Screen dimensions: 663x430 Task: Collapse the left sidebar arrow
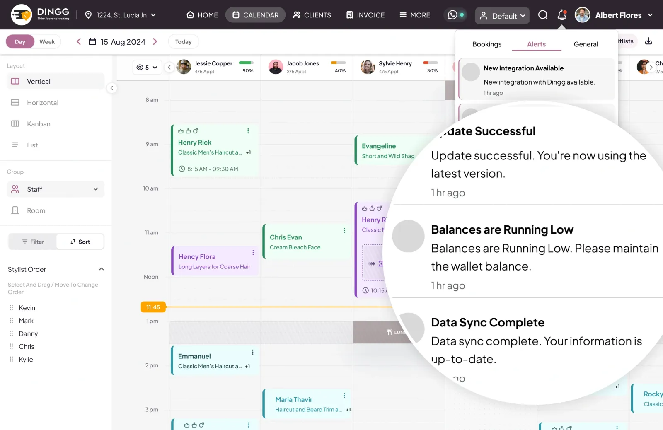(x=111, y=88)
